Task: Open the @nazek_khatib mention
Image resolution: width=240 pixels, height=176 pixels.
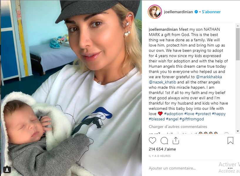Action: (162, 82)
